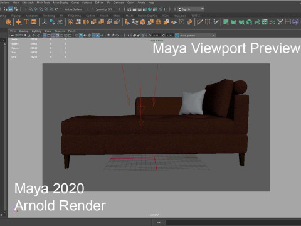Toggle the viewport grid display icon
Screen dimensions: 301x226
(45, 35)
